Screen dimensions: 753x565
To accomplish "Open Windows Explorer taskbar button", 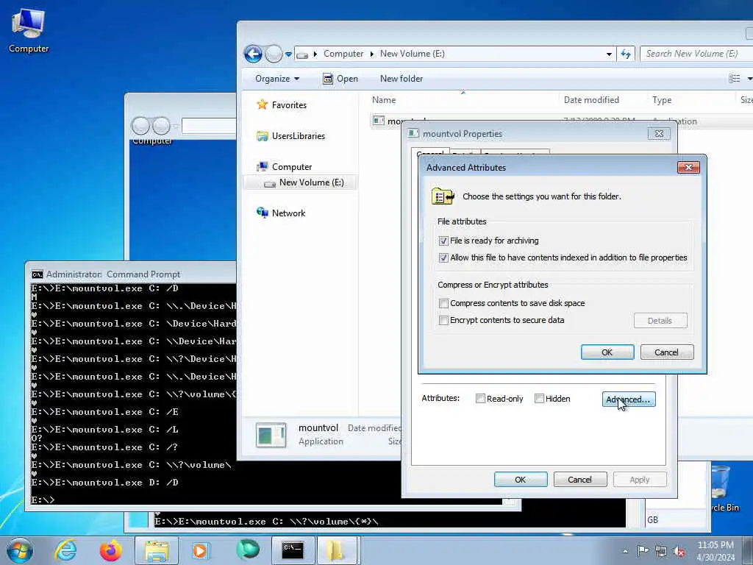I will (x=157, y=550).
